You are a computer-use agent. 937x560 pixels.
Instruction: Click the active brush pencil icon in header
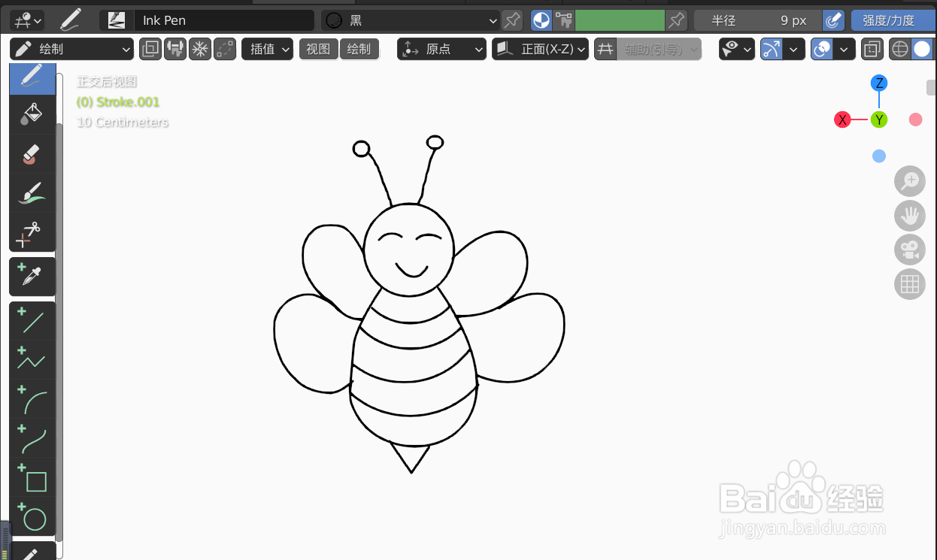pos(71,20)
